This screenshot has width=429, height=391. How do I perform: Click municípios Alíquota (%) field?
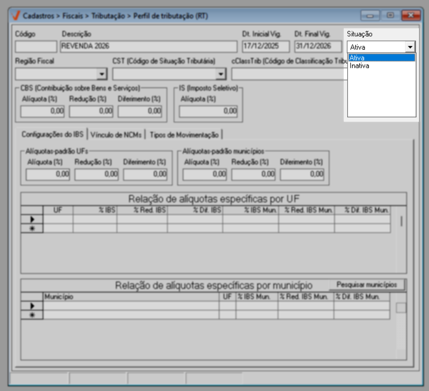[x=205, y=175]
